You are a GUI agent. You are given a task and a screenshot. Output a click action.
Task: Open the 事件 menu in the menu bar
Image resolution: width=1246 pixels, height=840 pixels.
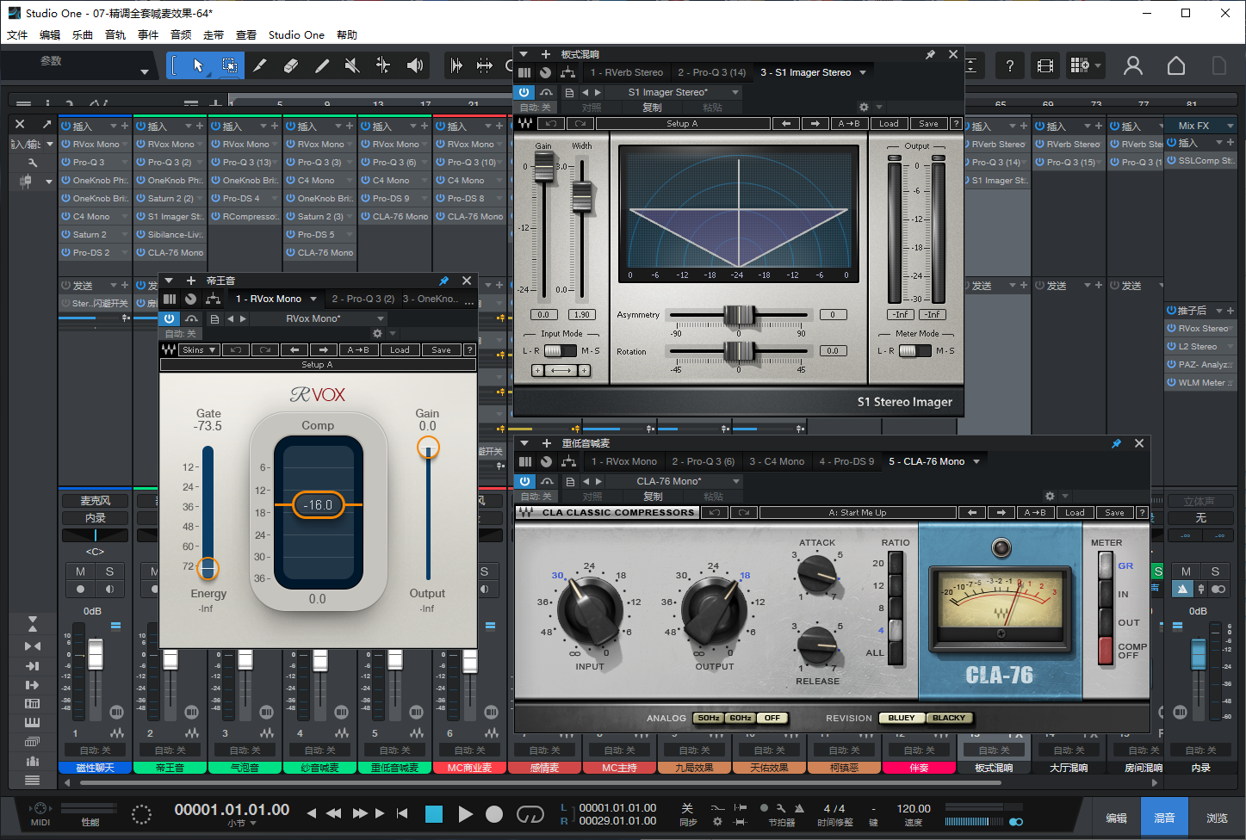coord(146,34)
